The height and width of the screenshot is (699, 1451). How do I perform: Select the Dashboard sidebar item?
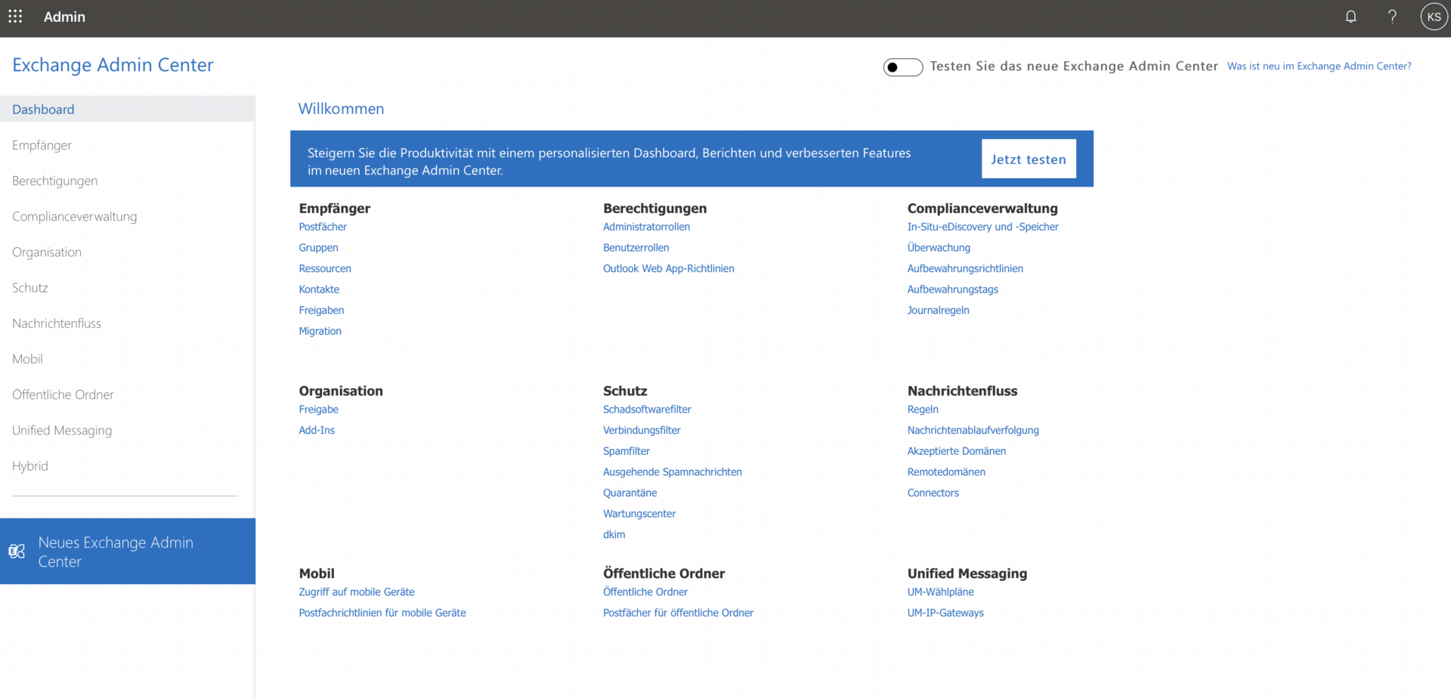43,110
